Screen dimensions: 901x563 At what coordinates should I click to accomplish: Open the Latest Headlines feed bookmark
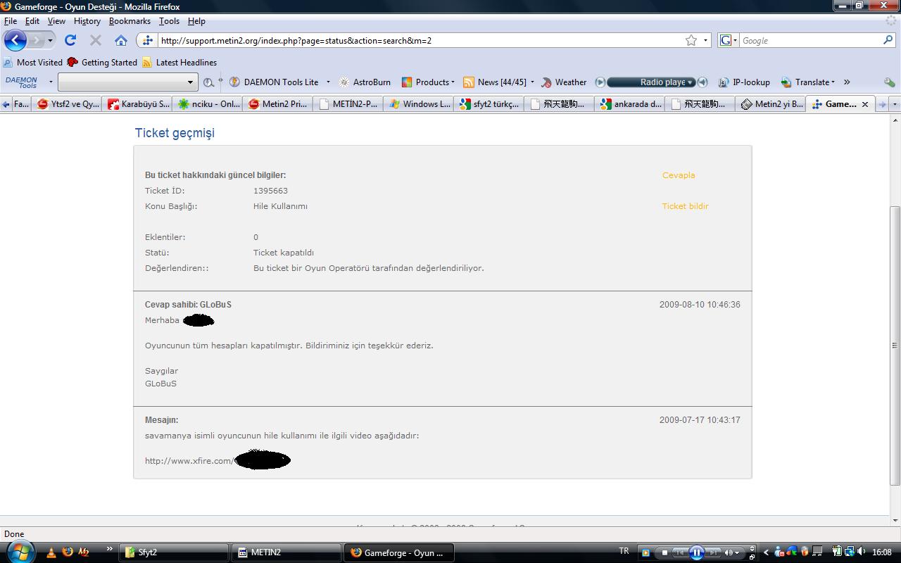pyautogui.click(x=179, y=62)
